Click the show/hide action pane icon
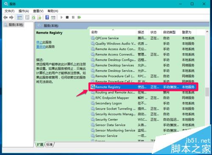This screenshot has width=212, height=155. [x=53, y=17]
